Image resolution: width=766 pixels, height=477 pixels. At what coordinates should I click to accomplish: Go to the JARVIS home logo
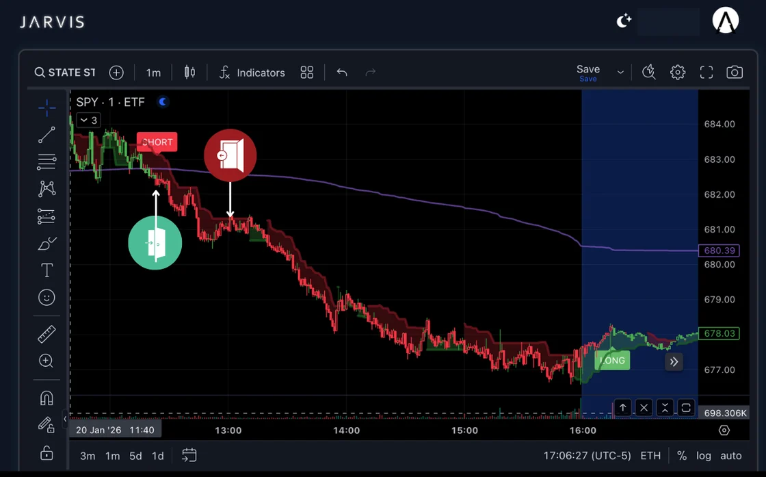point(52,22)
